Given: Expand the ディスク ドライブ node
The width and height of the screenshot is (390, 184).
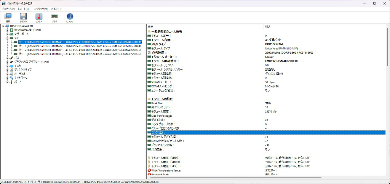Looking at the screenshot, I should [x=8, y=70].
